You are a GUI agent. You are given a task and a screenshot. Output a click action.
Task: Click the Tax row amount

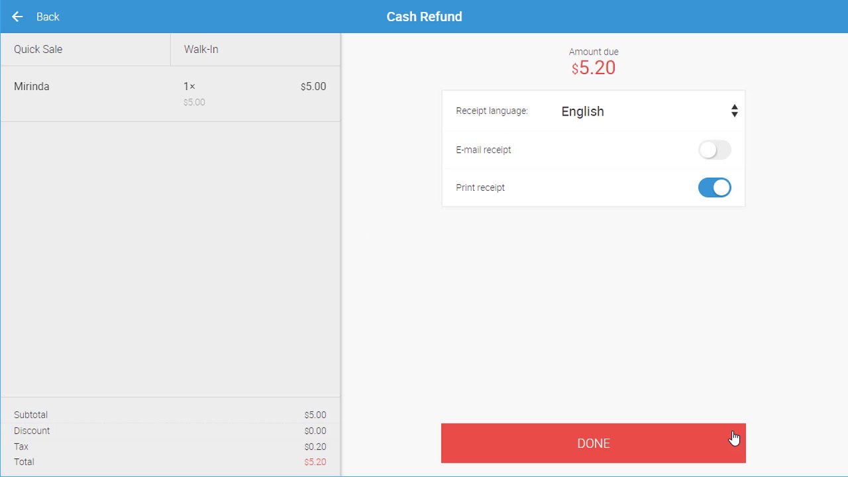pos(315,447)
